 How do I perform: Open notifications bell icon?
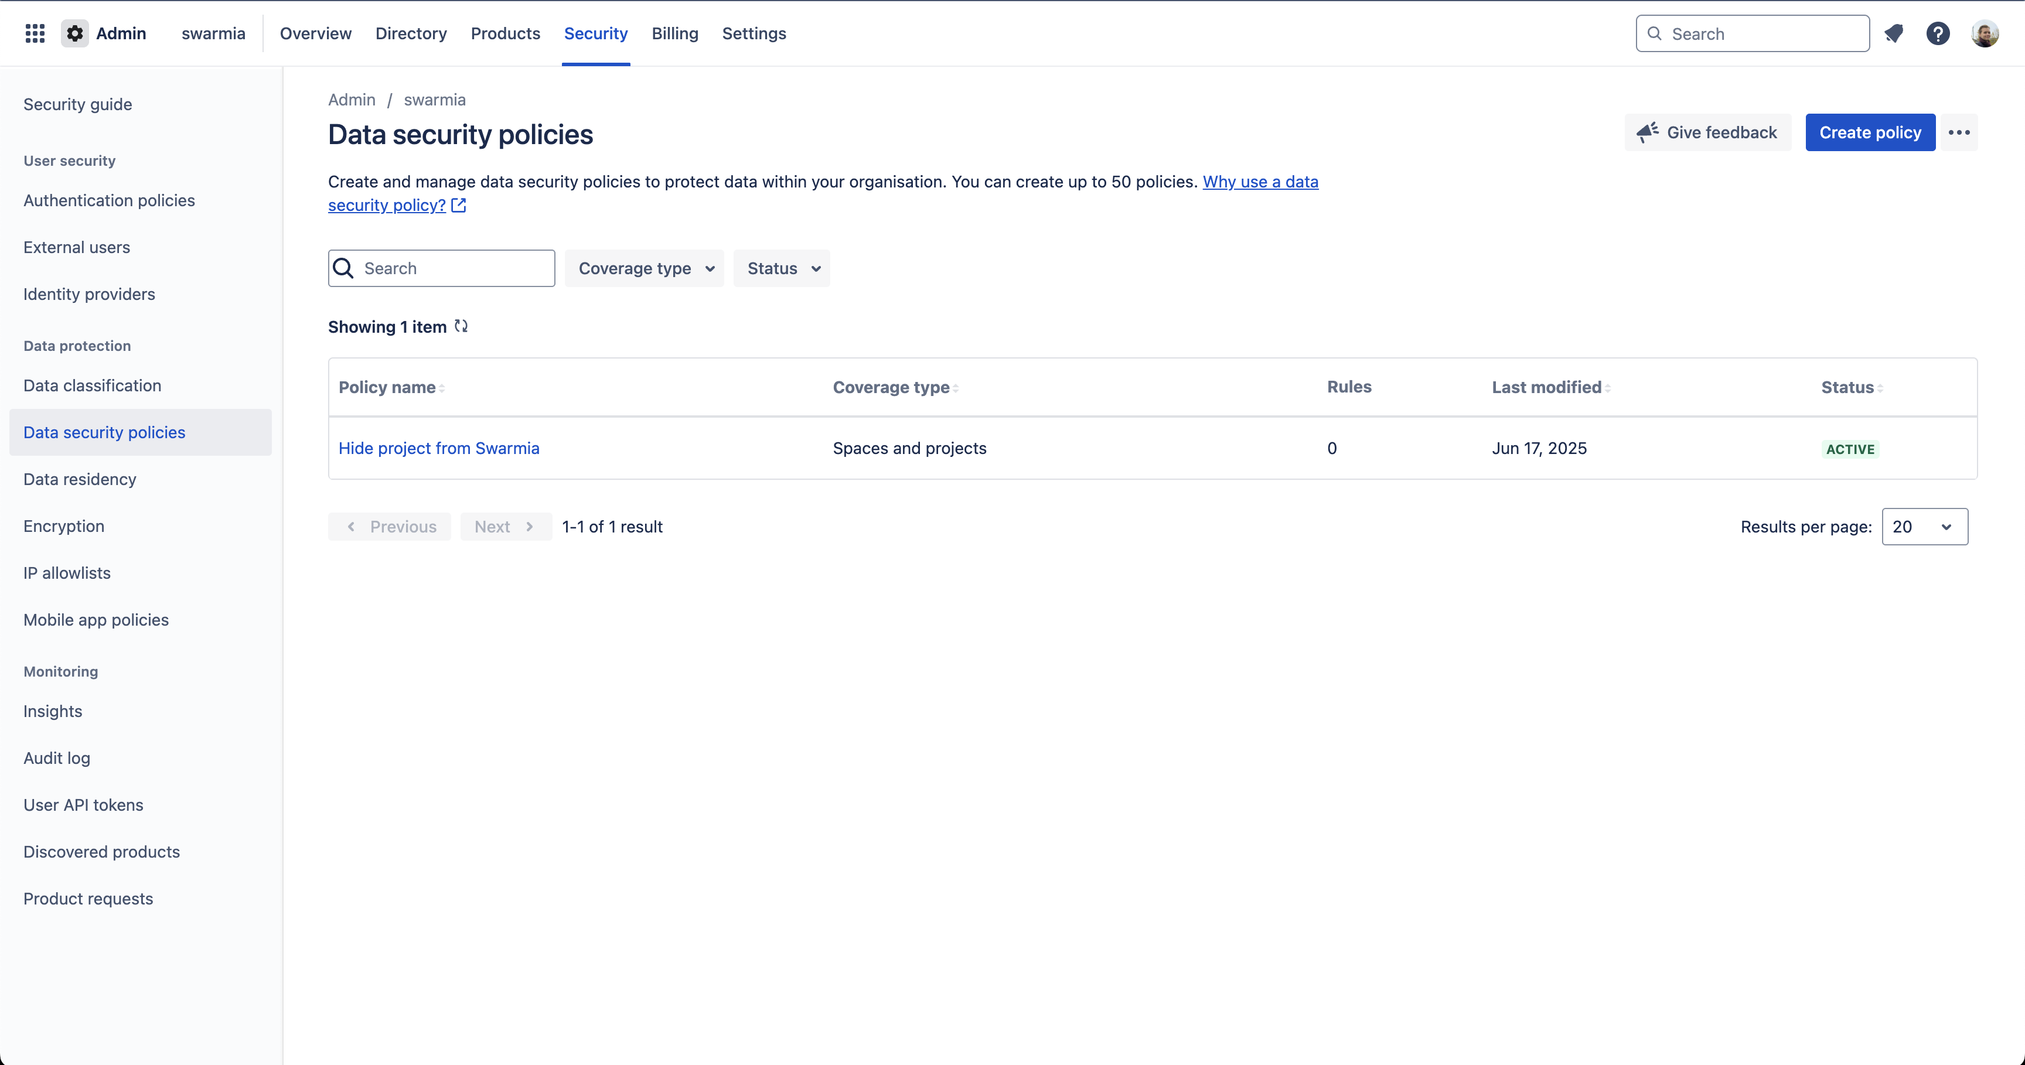[1894, 33]
